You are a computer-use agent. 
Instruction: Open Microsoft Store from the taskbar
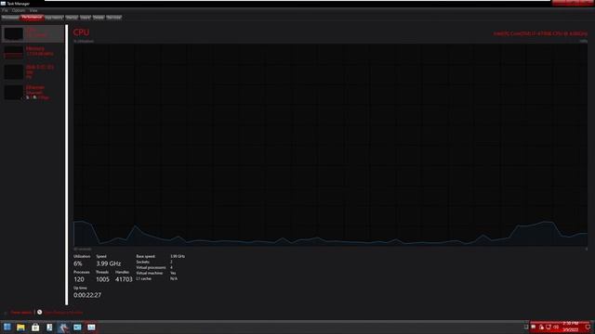coord(35,327)
